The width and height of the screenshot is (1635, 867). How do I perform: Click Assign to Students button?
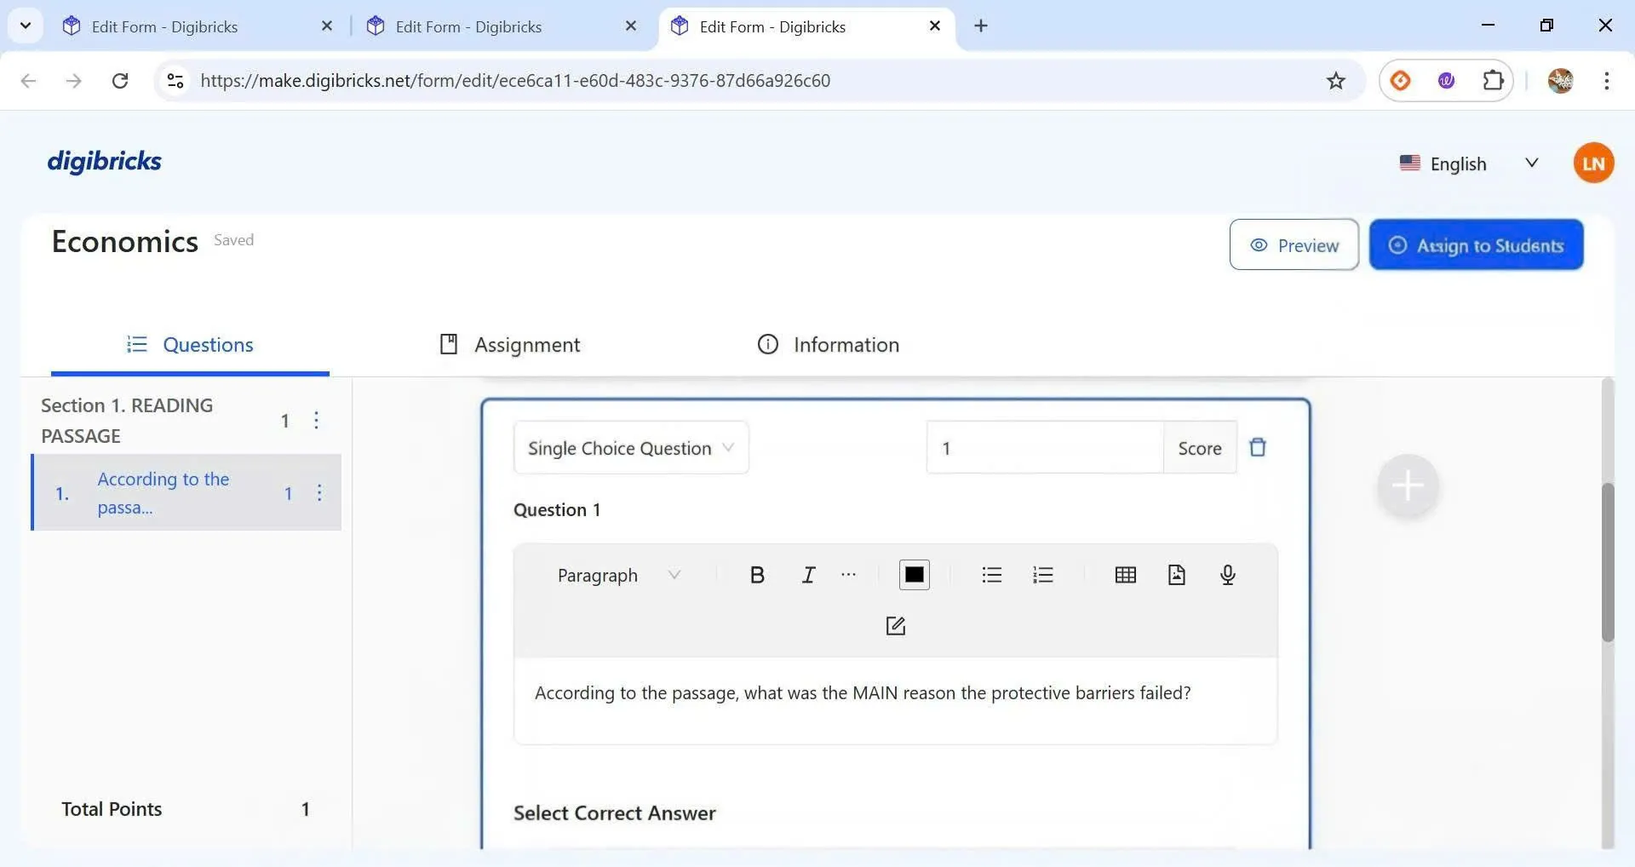tap(1476, 245)
